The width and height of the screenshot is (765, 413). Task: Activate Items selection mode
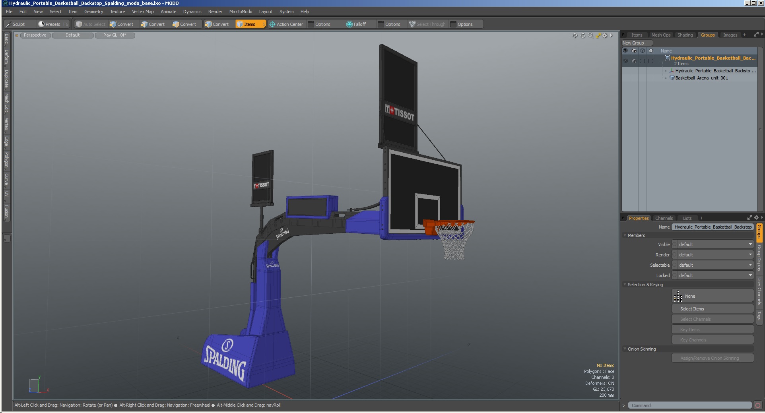tap(250, 24)
